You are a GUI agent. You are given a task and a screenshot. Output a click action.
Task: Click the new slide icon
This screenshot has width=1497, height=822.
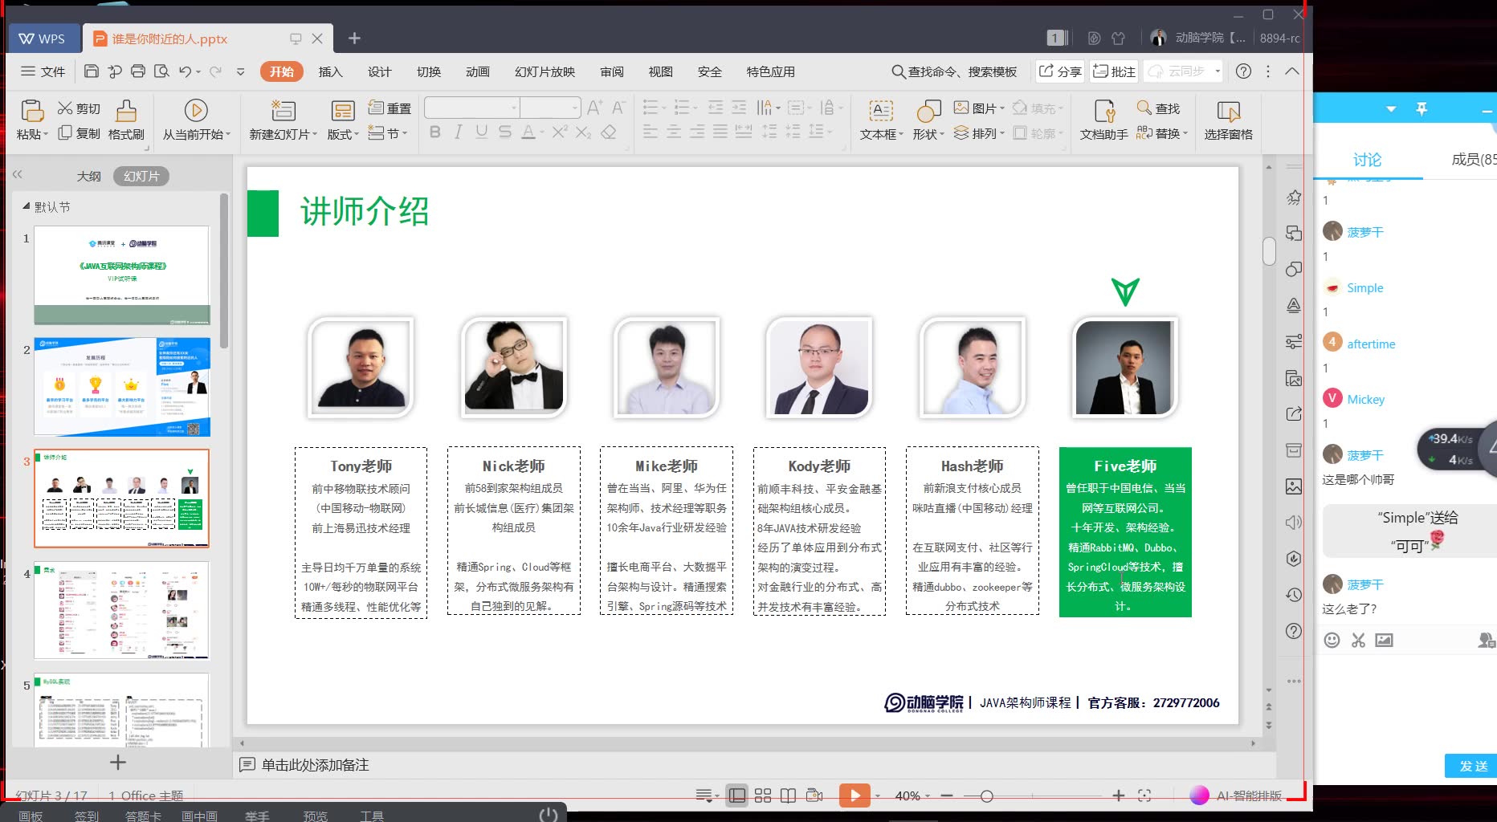283,110
